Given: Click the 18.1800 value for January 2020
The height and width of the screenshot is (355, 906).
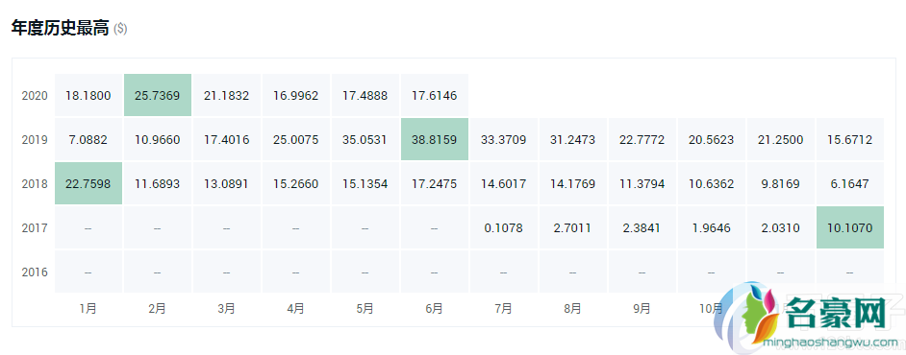Looking at the screenshot, I should coord(88,96).
